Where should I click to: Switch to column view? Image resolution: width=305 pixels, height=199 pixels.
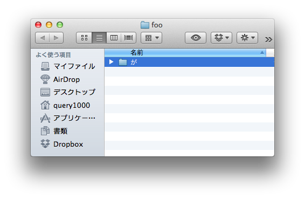tap(114, 38)
